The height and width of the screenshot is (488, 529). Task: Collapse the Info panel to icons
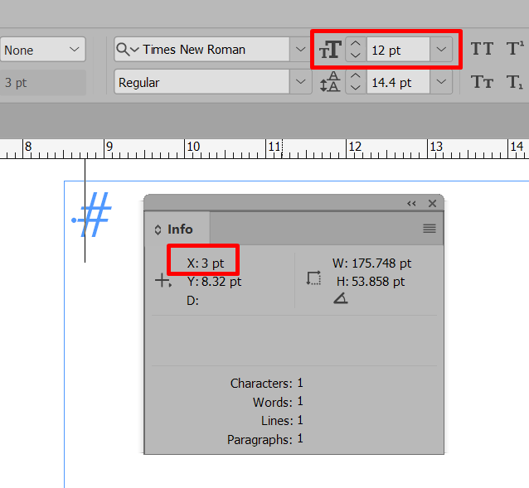point(411,204)
